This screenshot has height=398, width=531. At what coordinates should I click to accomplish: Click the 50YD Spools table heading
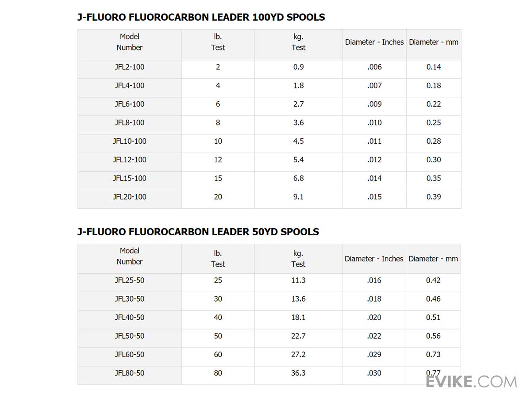198,232
